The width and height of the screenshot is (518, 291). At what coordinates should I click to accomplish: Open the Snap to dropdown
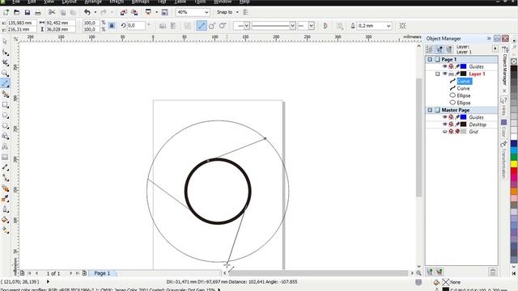click(x=237, y=13)
